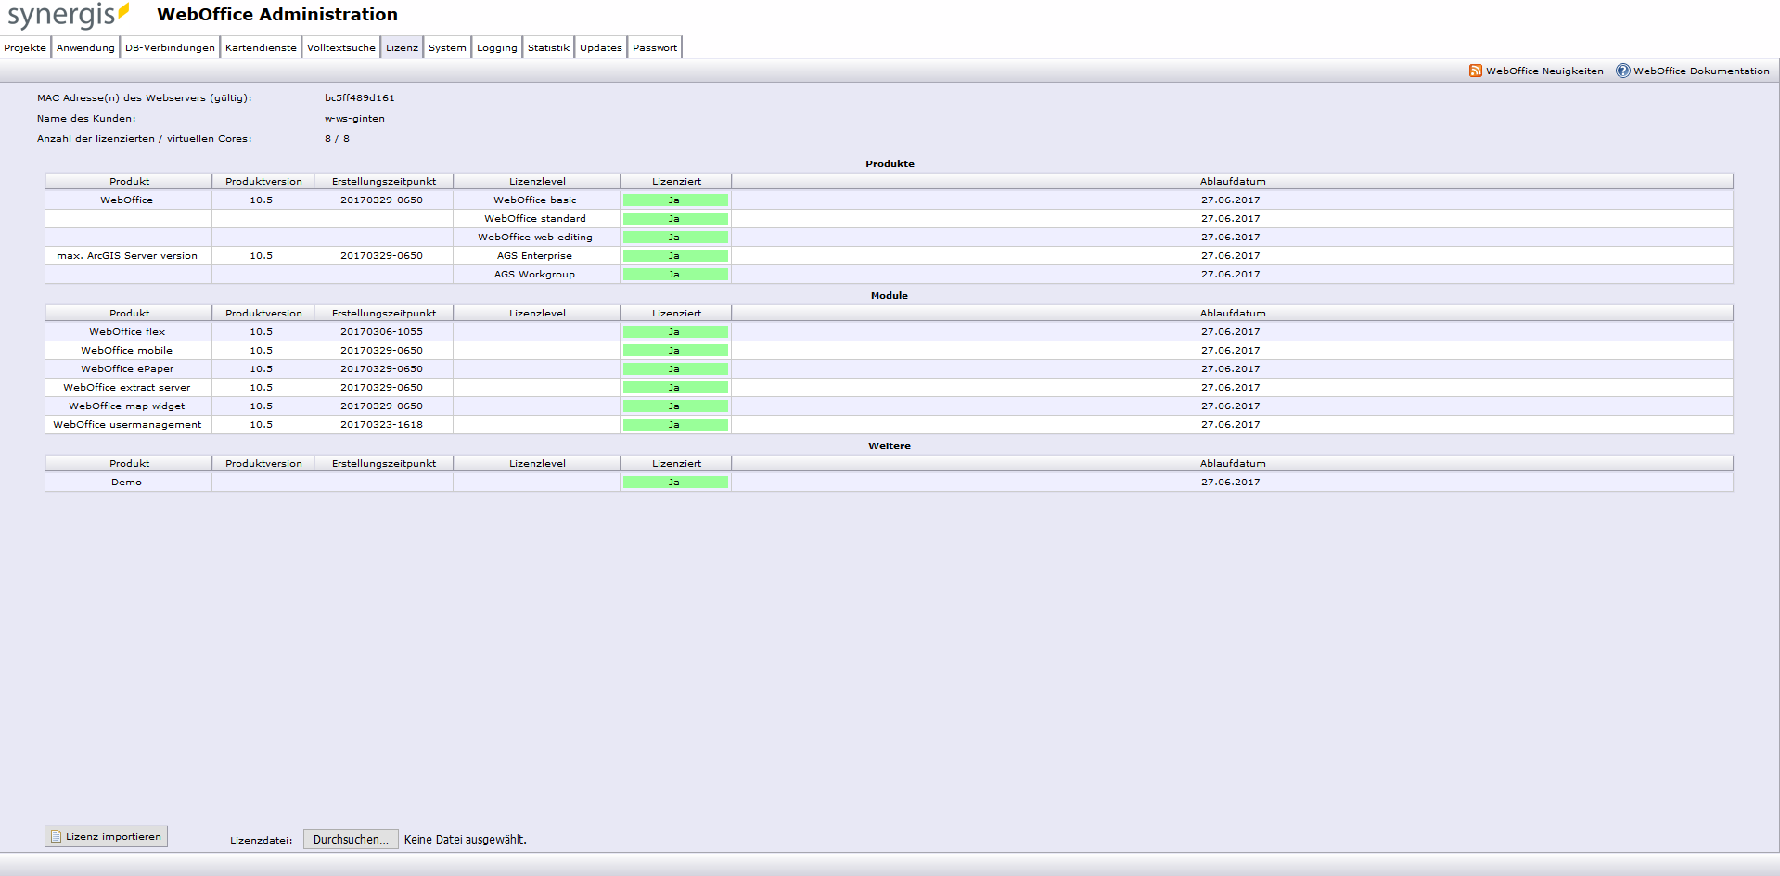
Task: Click the Lizenz importieren button
Action: (x=106, y=836)
